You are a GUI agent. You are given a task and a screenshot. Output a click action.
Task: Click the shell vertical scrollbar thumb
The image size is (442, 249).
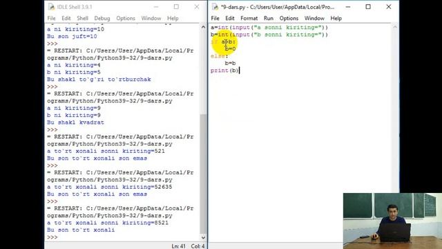pyautogui.click(x=203, y=173)
